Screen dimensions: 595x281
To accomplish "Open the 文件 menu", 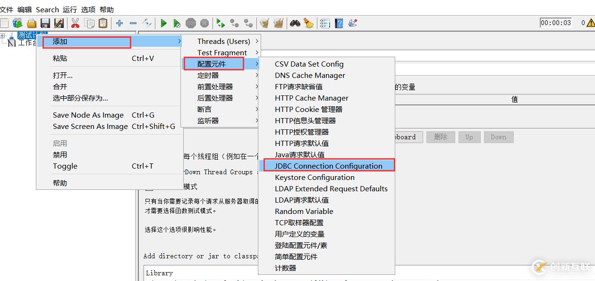I will (x=7, y=9).
